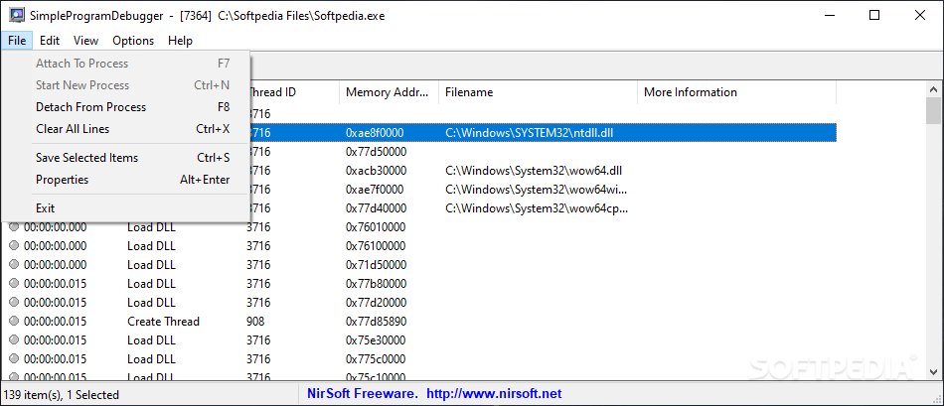Click the grey event icon of row 0x77b80000
944x406 pixels.
click(15, 283)
